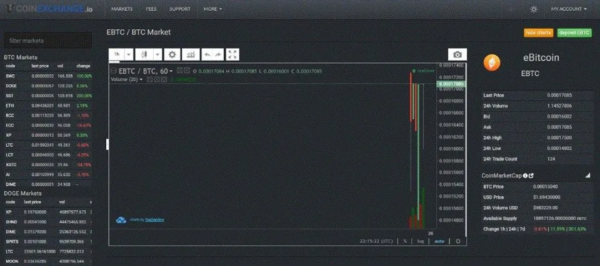600x266 pixels.
Task: Open chart axis settings gear at bottom
Action: point(458,241)
